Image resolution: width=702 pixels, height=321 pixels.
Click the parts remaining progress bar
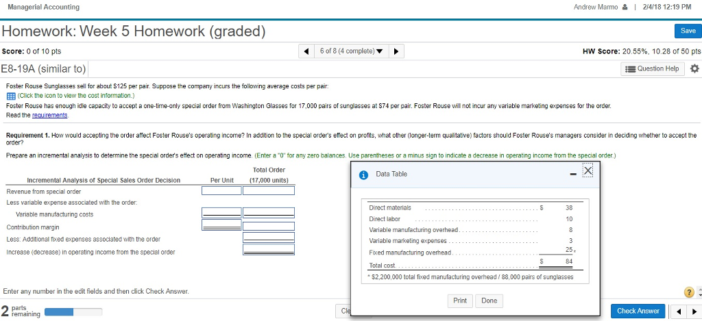pos(73,311)
